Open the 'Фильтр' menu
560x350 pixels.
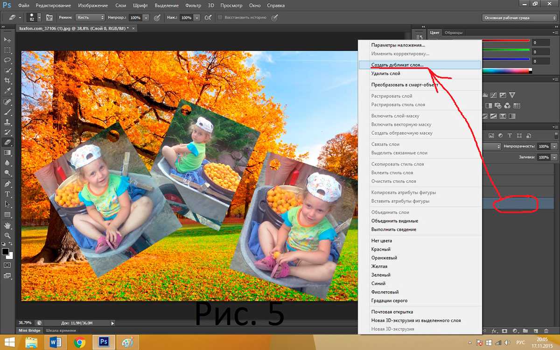click(193, 6)
